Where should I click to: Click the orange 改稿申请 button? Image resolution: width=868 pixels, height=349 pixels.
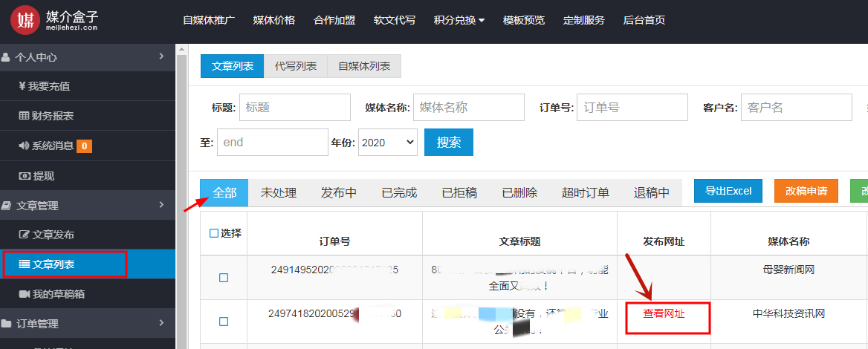(806, 192)
